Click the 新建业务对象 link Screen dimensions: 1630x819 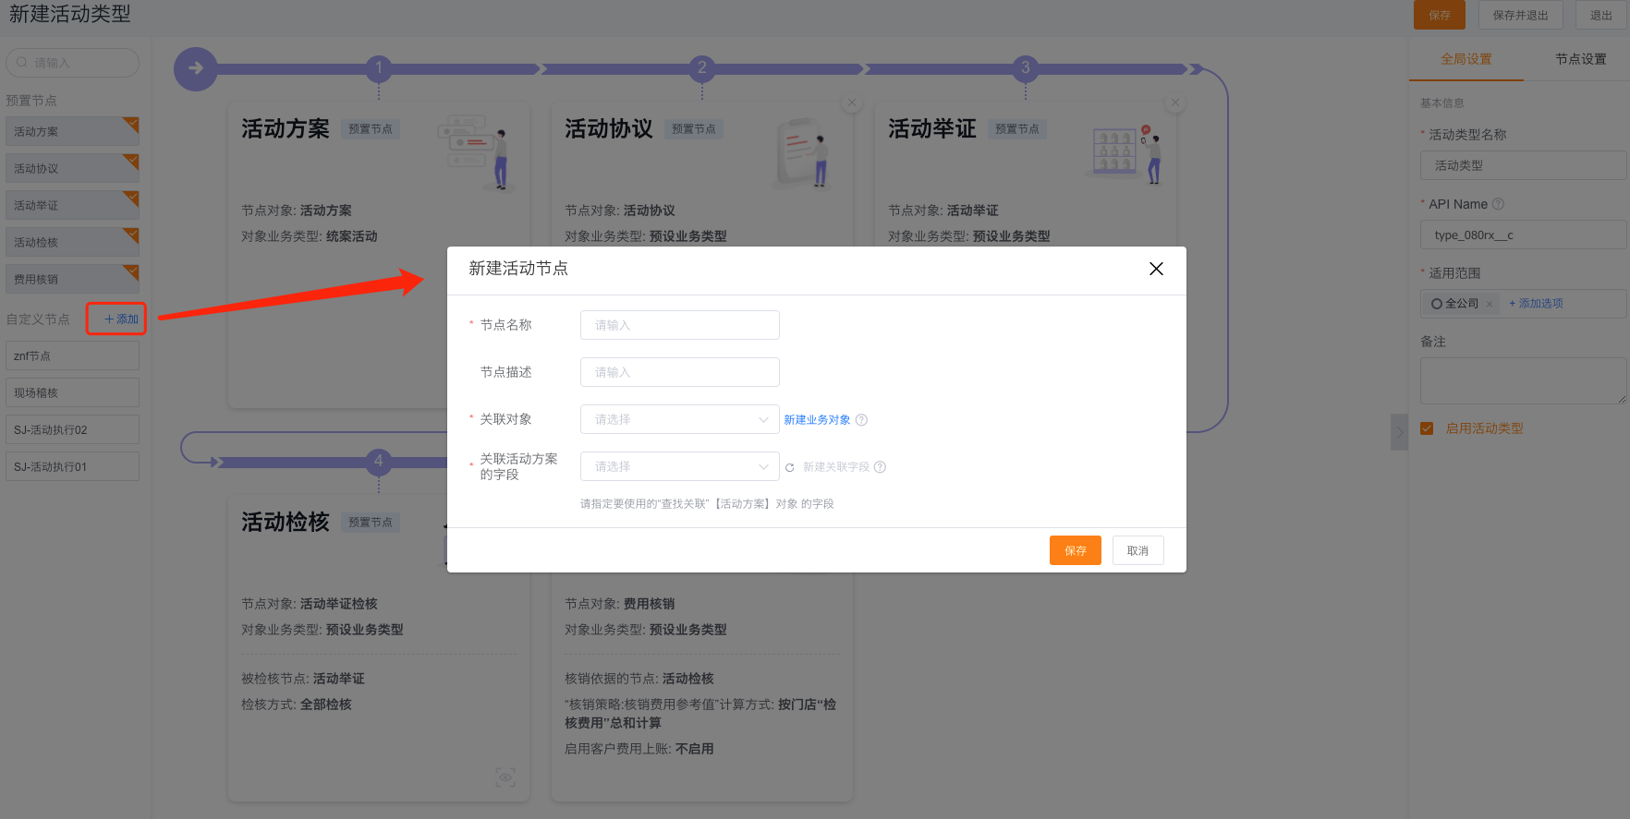point(817,420)
